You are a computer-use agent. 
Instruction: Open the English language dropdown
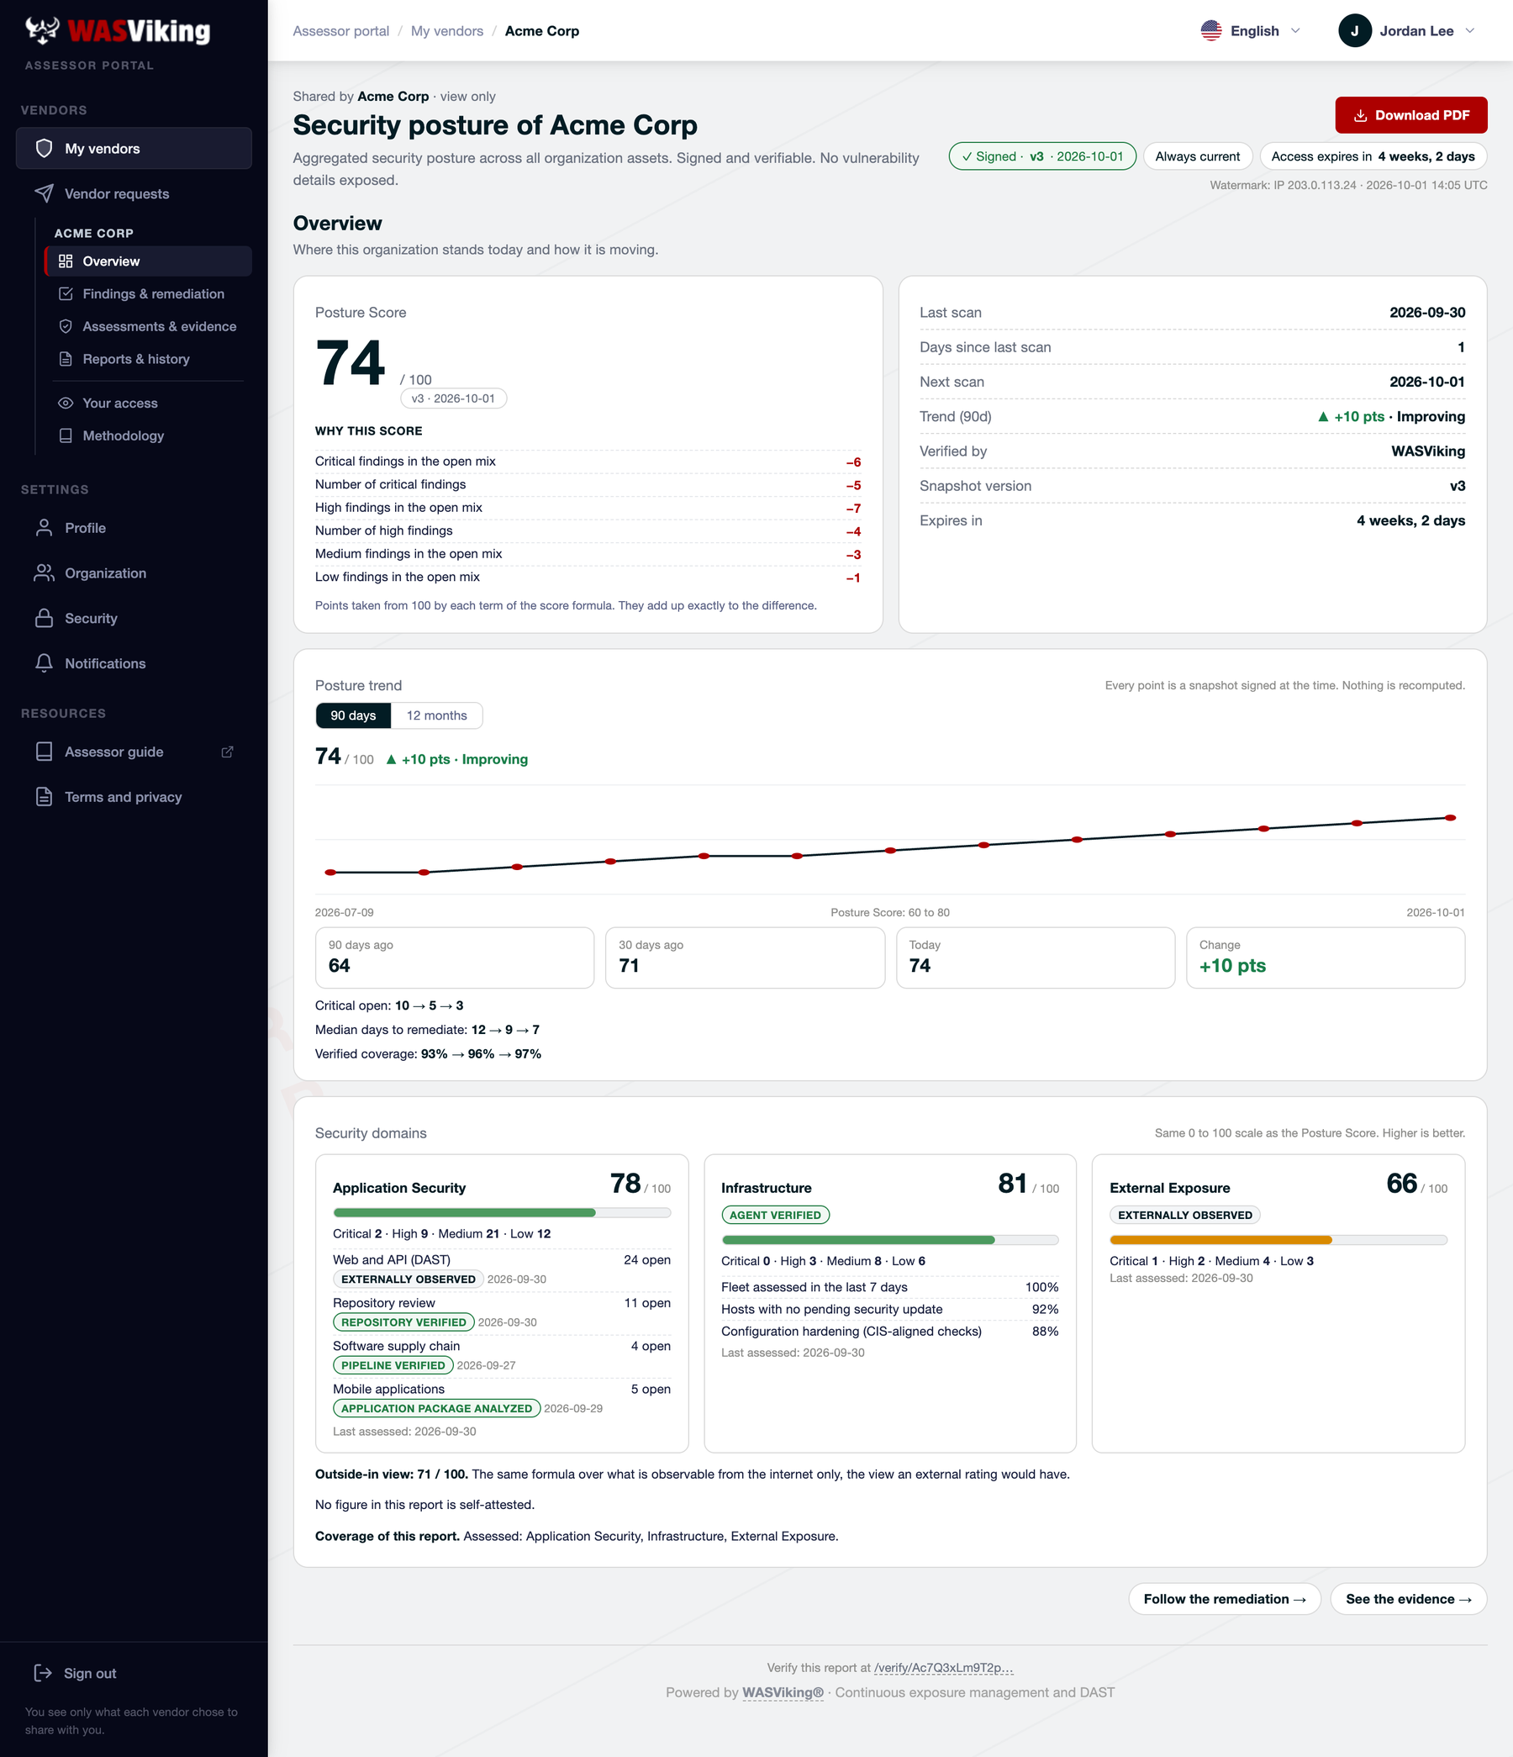click(x=1250, y=30)
